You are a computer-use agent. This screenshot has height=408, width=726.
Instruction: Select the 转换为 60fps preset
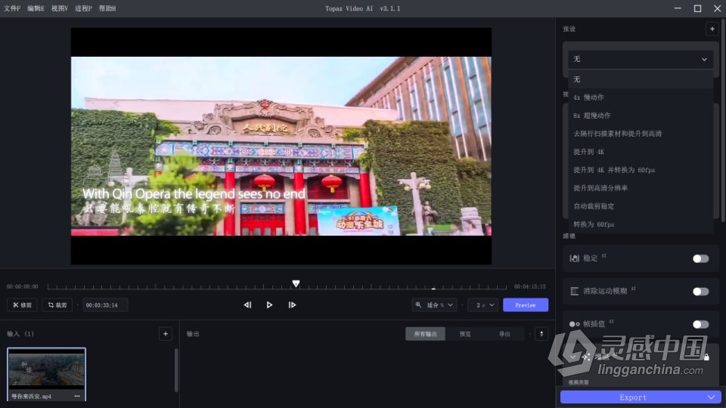tap(641, 224)
